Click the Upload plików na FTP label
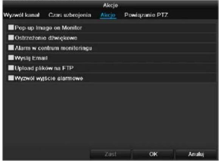This screenshot has height=161, width=219. [x=44, y=68]
